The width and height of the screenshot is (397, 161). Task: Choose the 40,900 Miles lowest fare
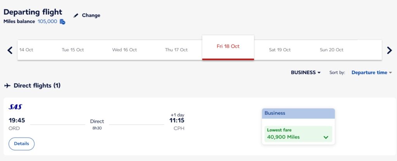coord(298,134)
